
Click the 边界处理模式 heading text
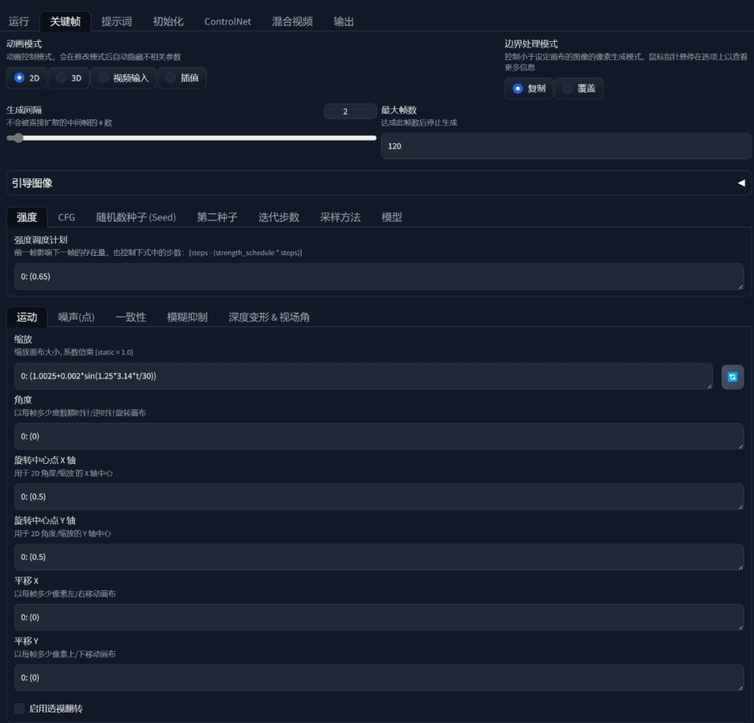point(531,44)
